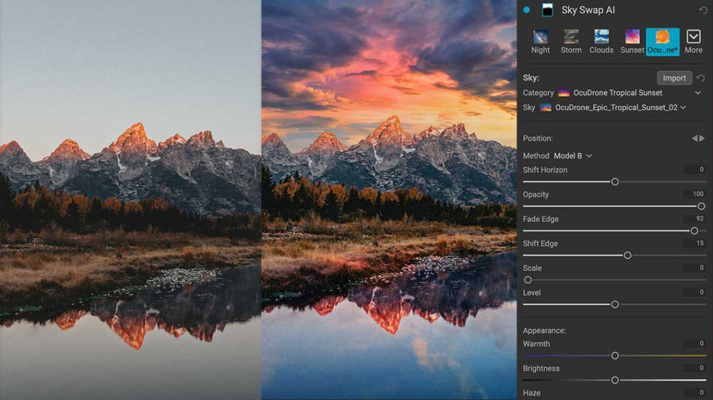Click the Level slider handle
Image resolution: width=713 pixels, height=400 pixels.
(615, 304)
